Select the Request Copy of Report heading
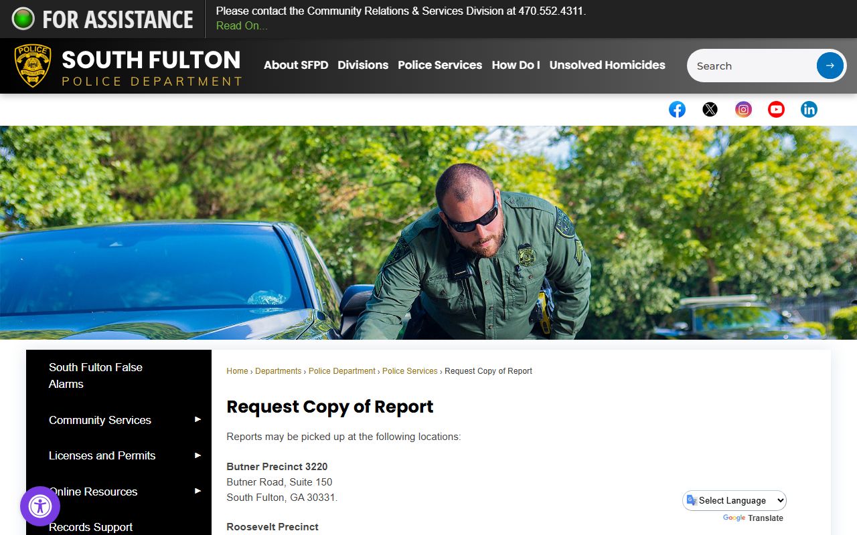 330,407
